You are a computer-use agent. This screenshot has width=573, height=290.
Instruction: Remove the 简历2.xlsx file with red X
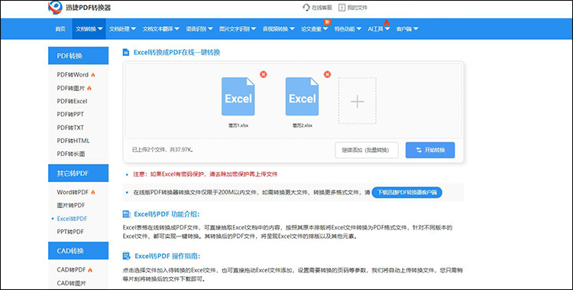327,74
